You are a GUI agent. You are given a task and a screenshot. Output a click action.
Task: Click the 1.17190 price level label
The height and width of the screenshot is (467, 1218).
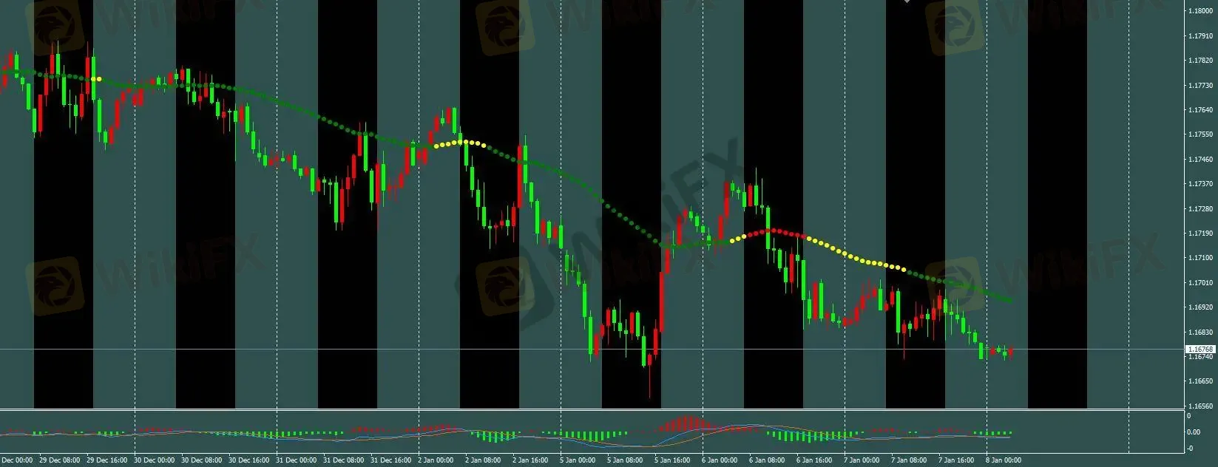point(1200,234)
